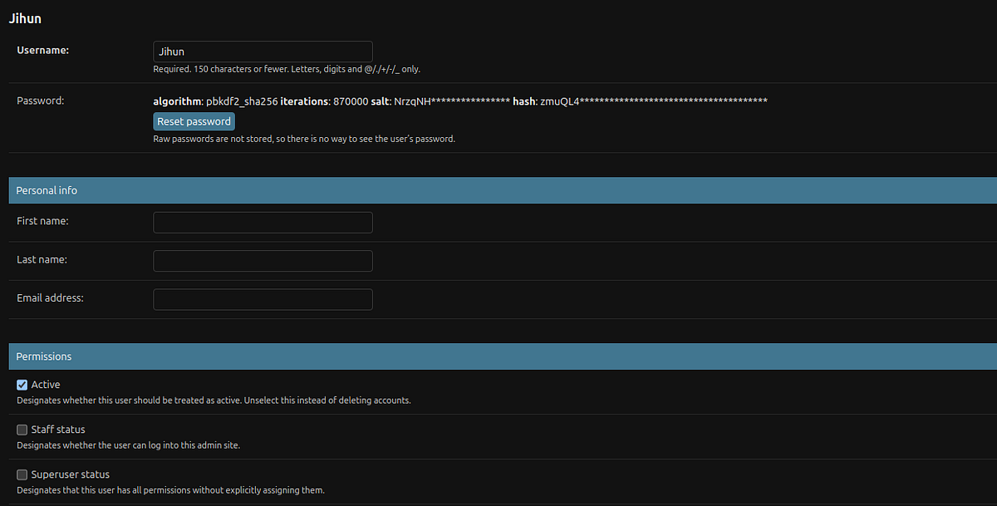Disable the Active checkbox
The image size is (997, 506).
(x=22, y=384)
